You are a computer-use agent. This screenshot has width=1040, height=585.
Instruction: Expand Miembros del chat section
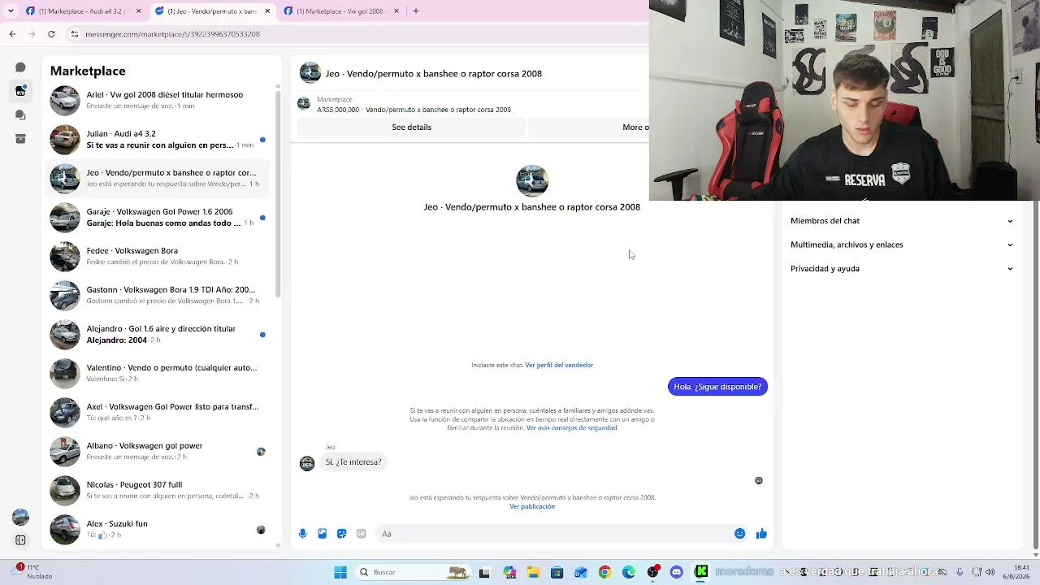point(902,221)
